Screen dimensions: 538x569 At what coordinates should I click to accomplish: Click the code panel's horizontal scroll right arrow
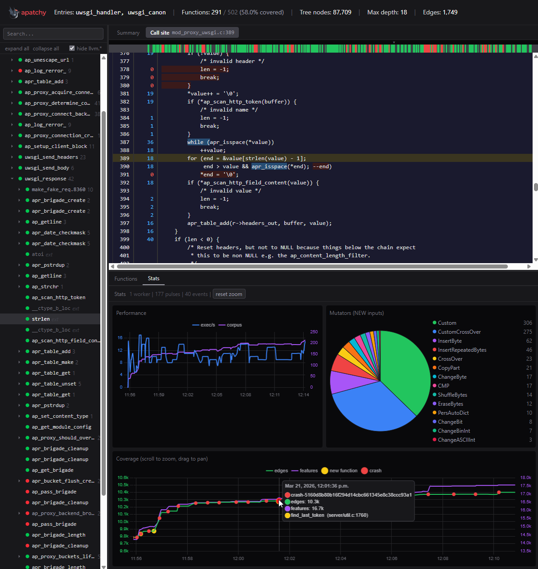[529, 266]
